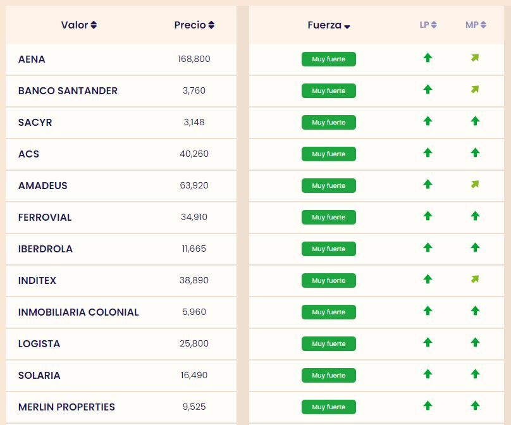Click AENA's diagonal medium-term arrow icon
511x425 pixels.
pos(475,58)
